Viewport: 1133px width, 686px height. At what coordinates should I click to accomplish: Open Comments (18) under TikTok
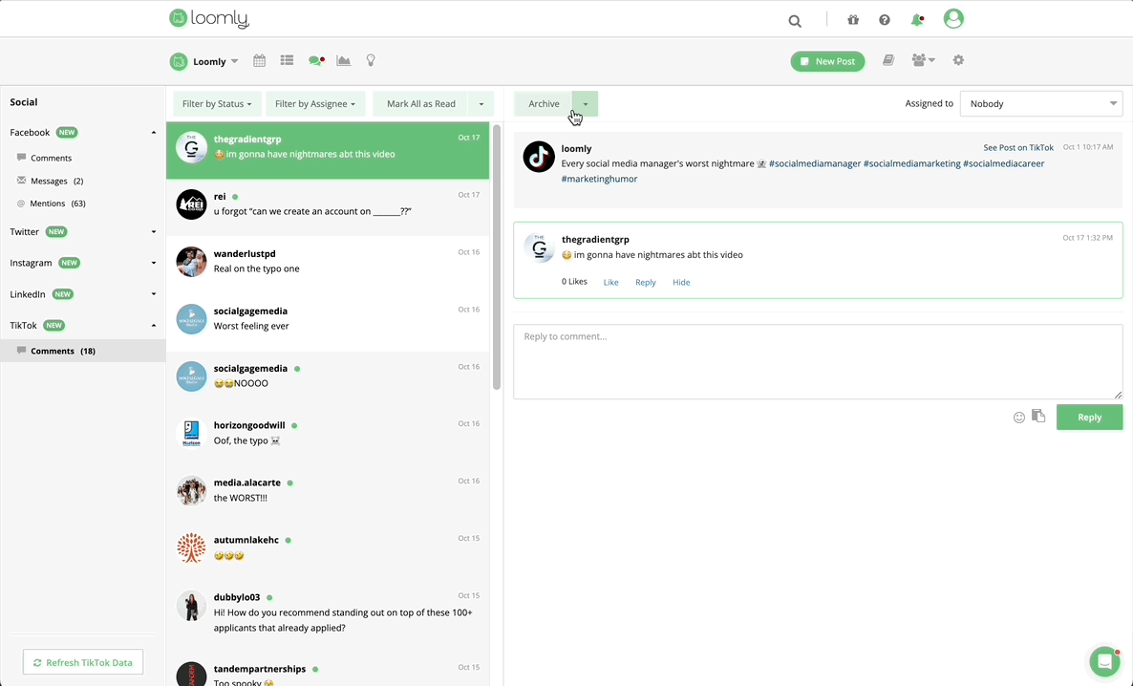[59, 351]
